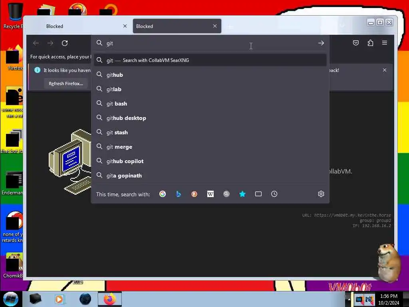Search open tabs using the tab icon
409x307 pixels.
tap(258, 194)
